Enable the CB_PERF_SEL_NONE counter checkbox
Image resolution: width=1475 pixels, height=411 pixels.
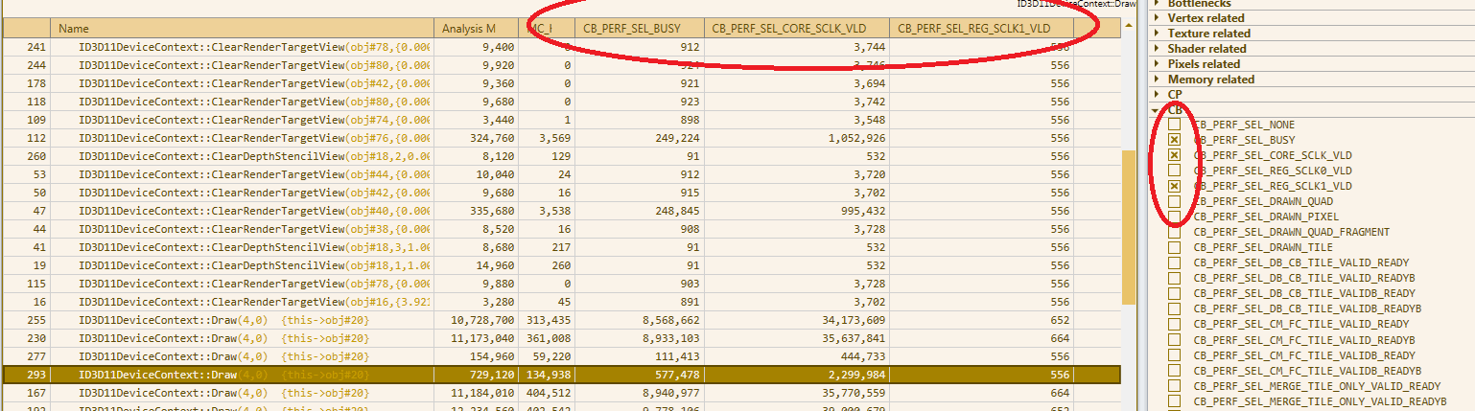[1174, 125]
